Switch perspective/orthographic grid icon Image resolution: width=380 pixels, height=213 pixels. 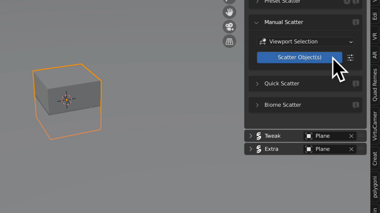(229, 41)
